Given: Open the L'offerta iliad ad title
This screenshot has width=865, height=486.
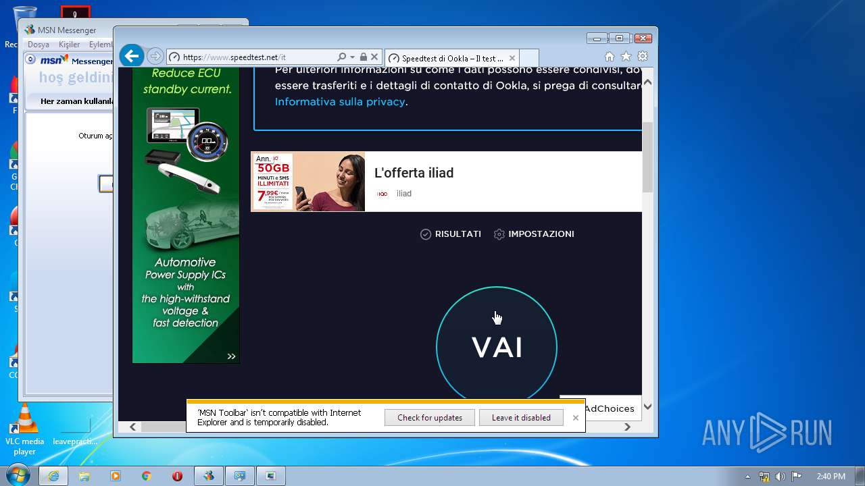Looking at the screenshot, I should [x=414, y=173].
